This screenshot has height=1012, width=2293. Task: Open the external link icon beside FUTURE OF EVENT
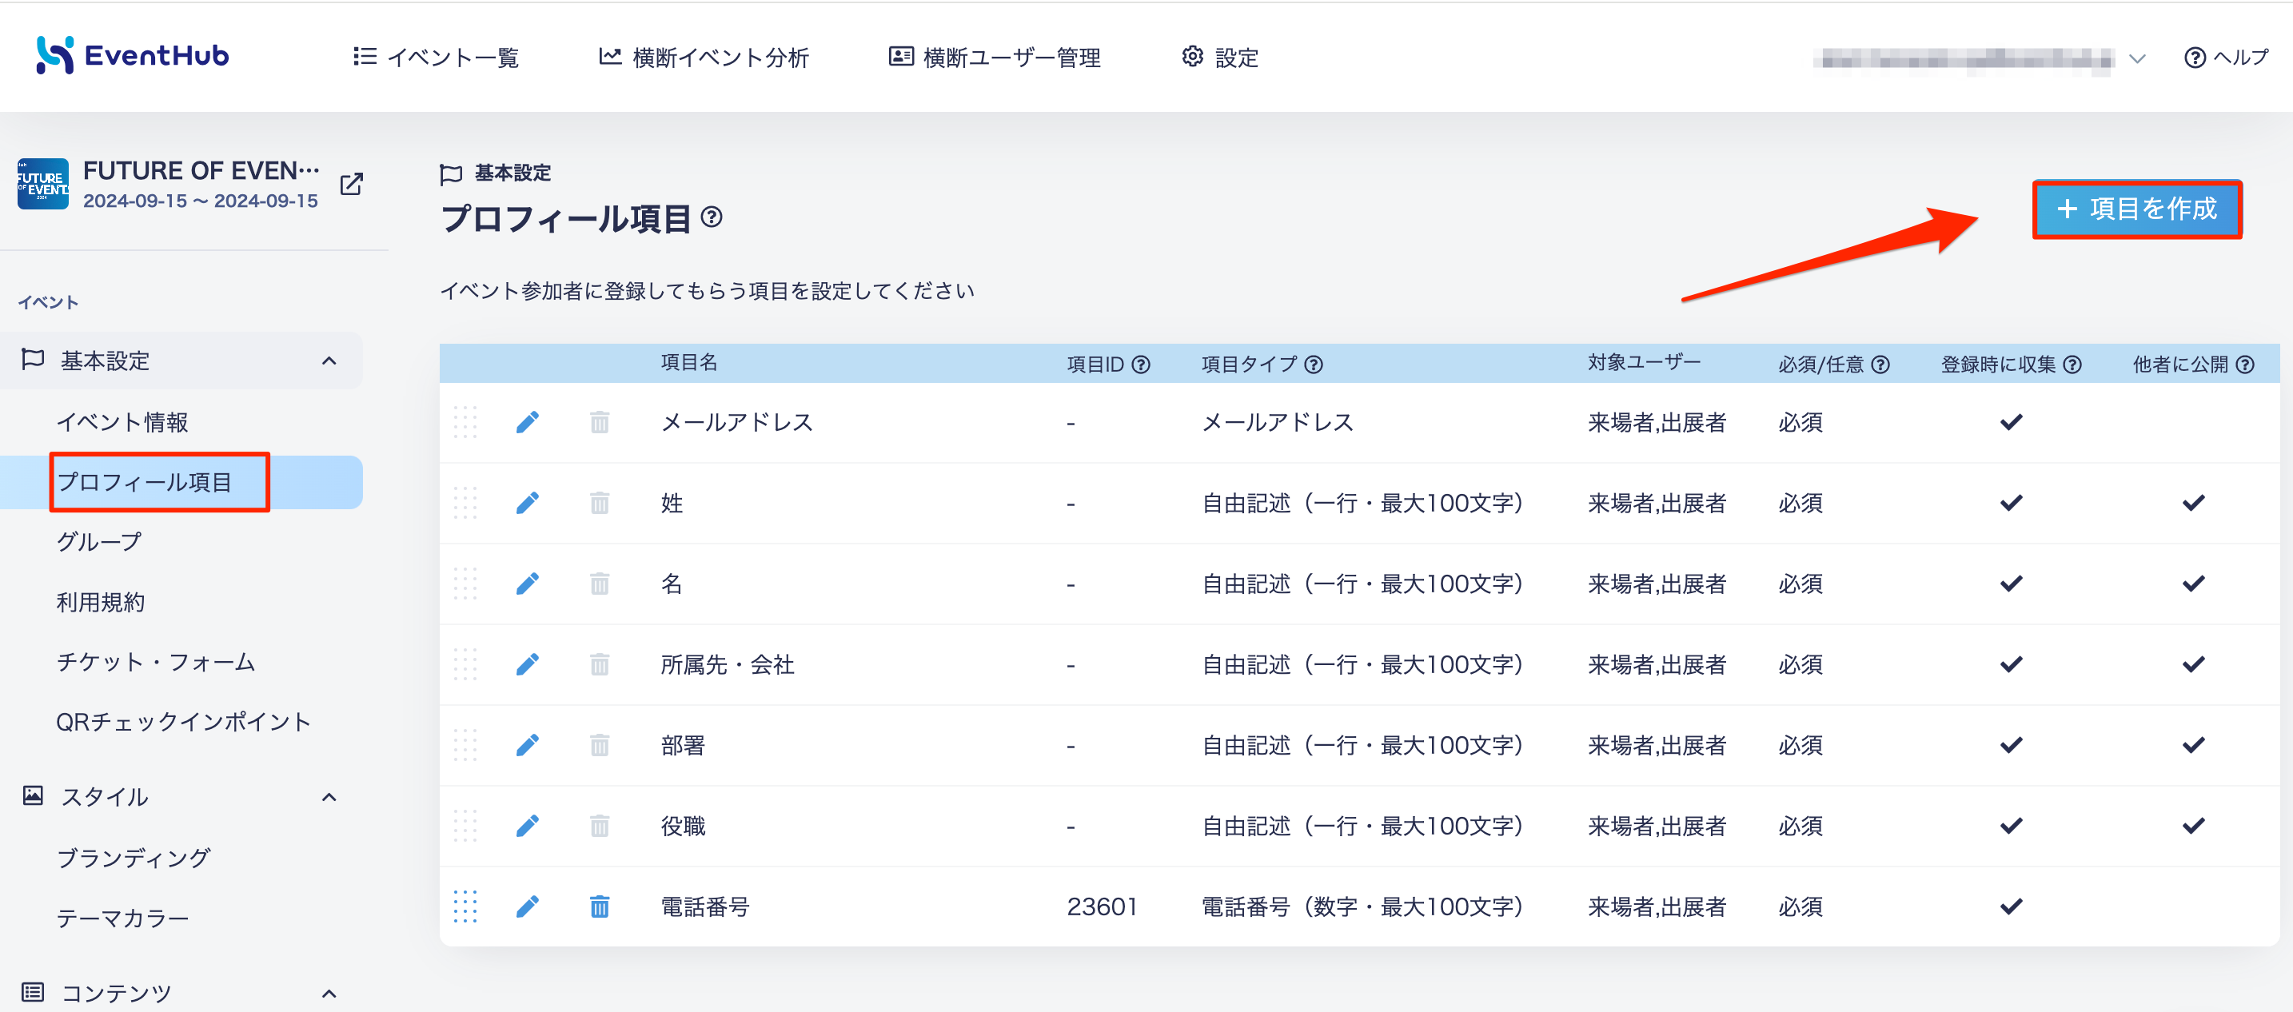352,184
